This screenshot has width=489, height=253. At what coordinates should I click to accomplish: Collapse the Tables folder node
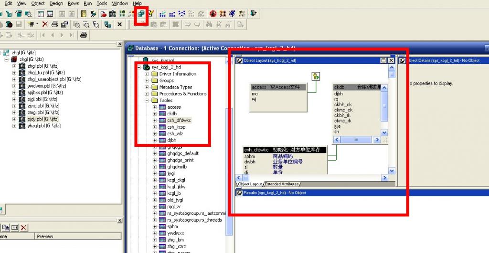pos(148,101)
